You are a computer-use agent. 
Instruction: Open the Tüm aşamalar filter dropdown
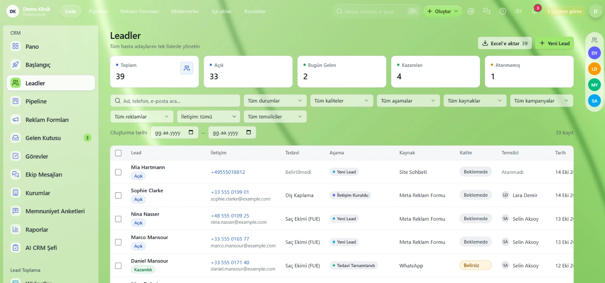[408, 101]
